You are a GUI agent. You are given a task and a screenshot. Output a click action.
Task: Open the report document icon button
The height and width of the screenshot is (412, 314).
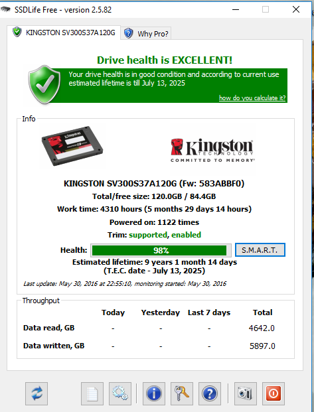(92, 393)
